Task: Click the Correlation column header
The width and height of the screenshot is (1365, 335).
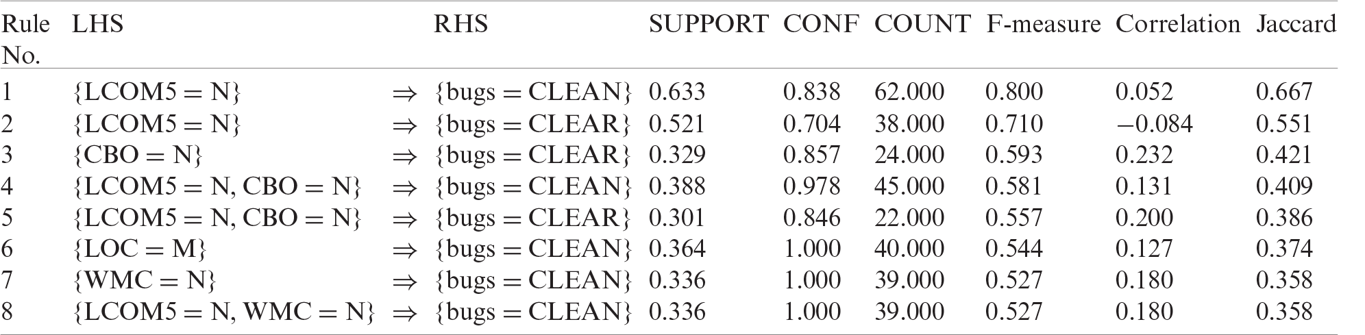Action: tap(1177, 25)
